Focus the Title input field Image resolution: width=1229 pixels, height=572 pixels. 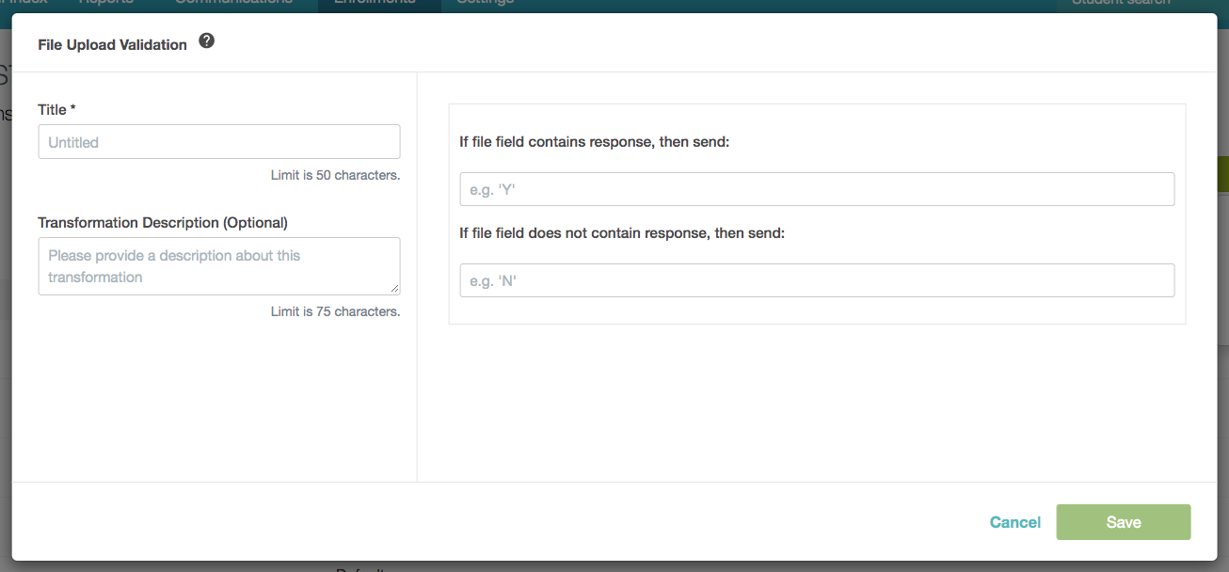[219, 142]
